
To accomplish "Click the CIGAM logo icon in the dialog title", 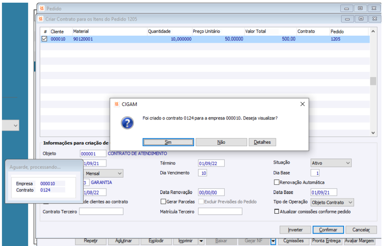I will (x=116, y=104).
